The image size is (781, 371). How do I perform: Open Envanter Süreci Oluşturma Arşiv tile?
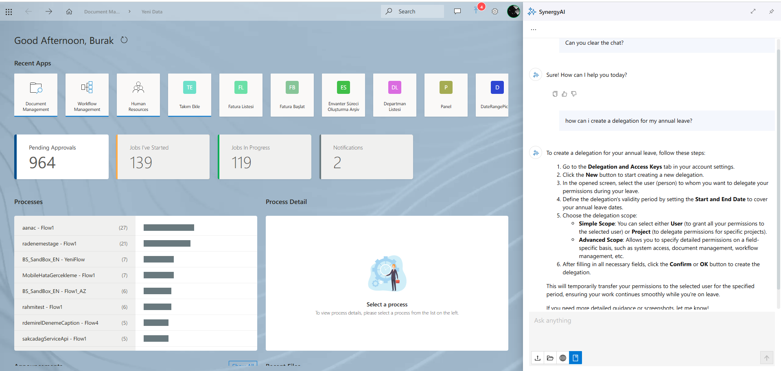click(x=343, y=95)
